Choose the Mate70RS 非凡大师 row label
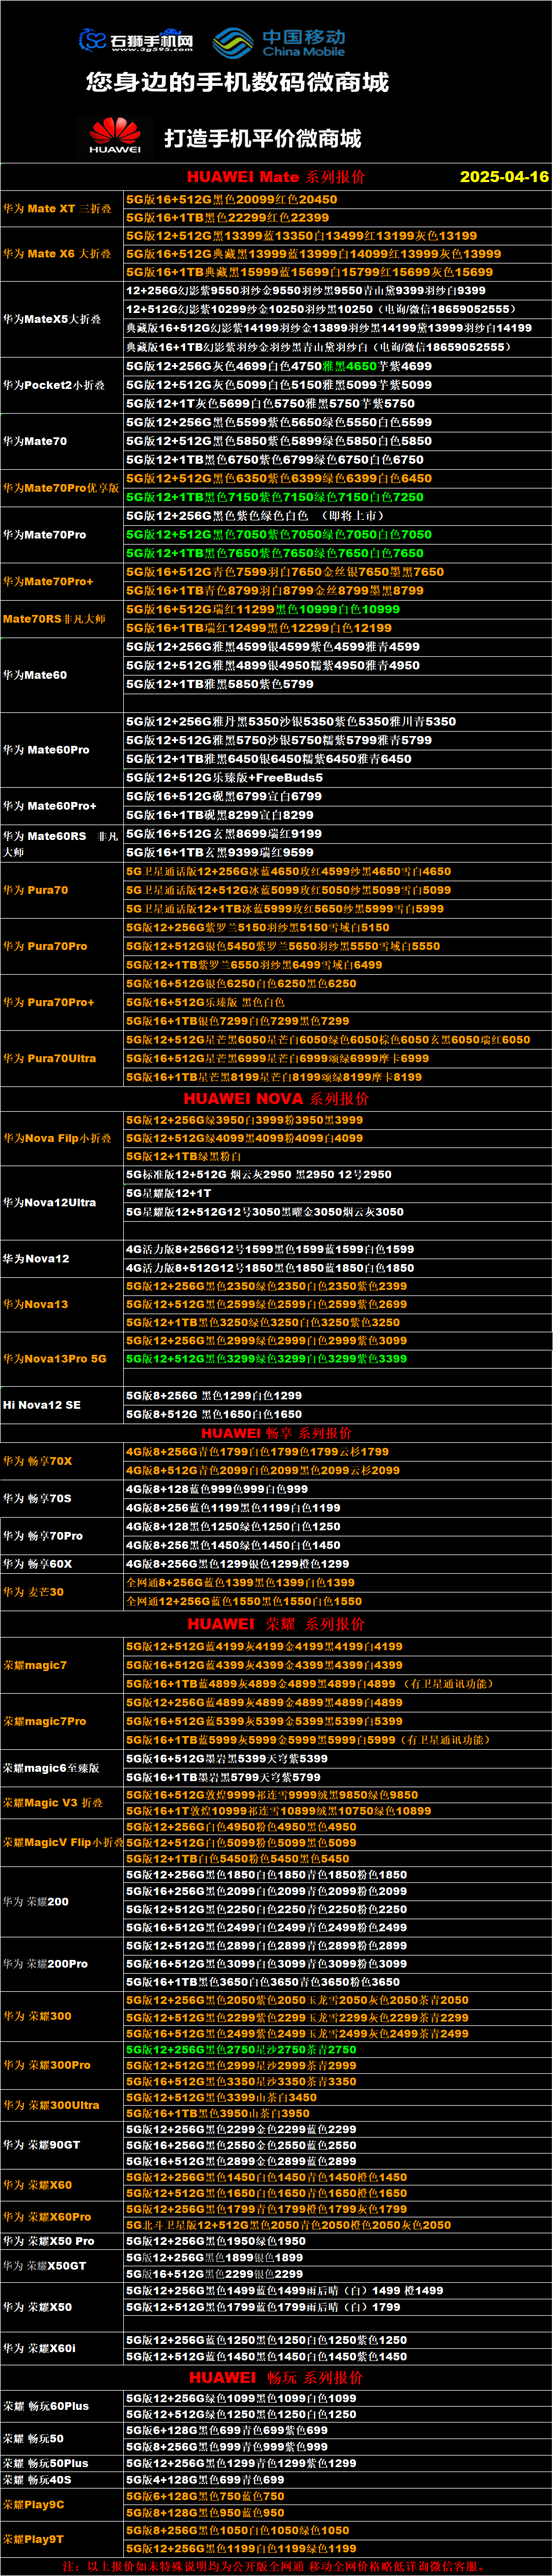Viewport: 553px width, 2576px height. click(54, 619)
